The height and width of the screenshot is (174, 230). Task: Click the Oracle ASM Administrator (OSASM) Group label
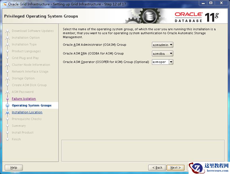pyautogui.click(x=94, y=45)
